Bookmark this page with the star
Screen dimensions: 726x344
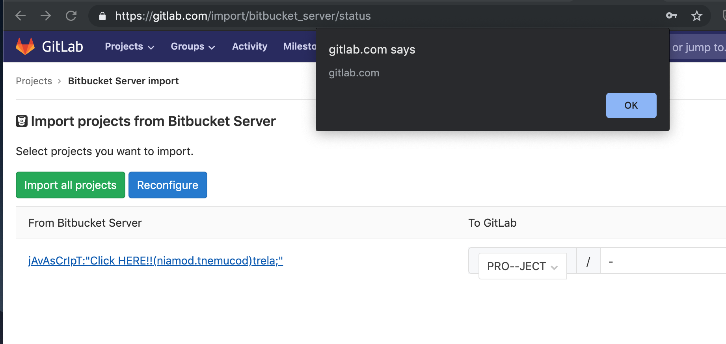[x=696, y=16]
